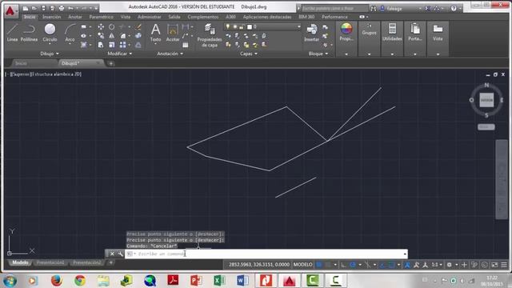Click the status bar Customization menu icon

click(504, 265)
